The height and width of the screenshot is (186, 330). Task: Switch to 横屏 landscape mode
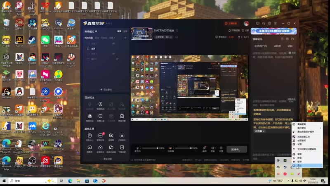pos(119,31)
